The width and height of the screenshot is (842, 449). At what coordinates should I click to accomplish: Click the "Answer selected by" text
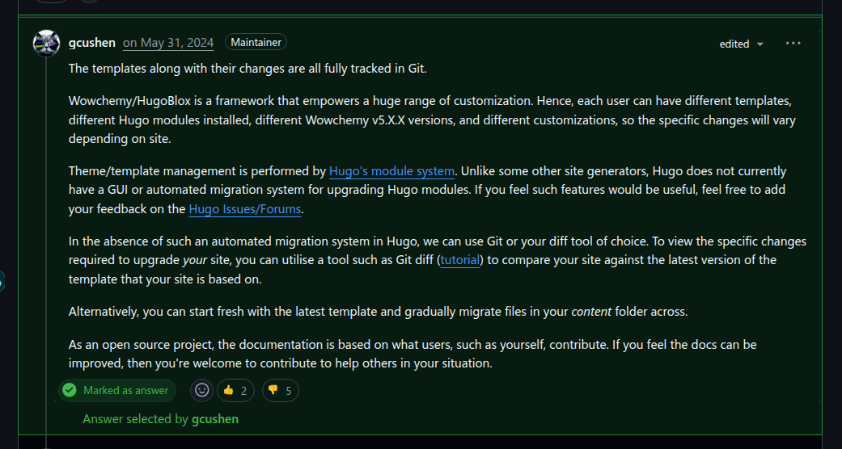pyautogui.click(x=135, y=419)
